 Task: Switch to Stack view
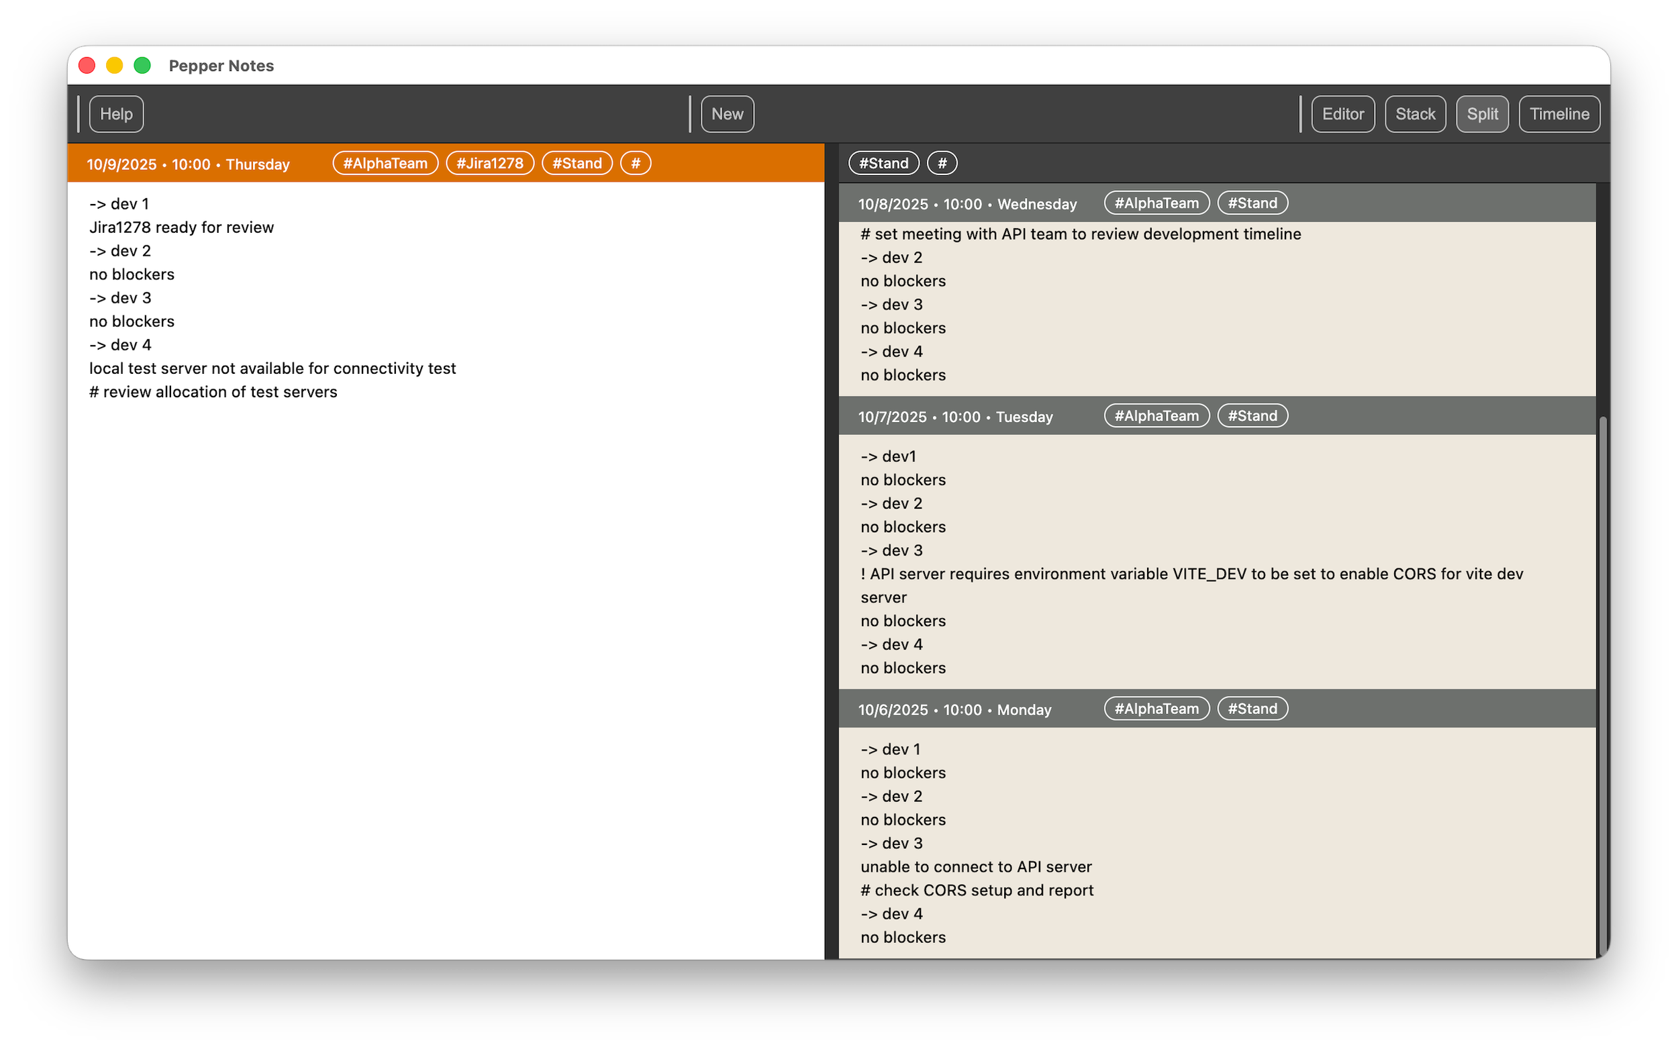[x=1415, y=114]
